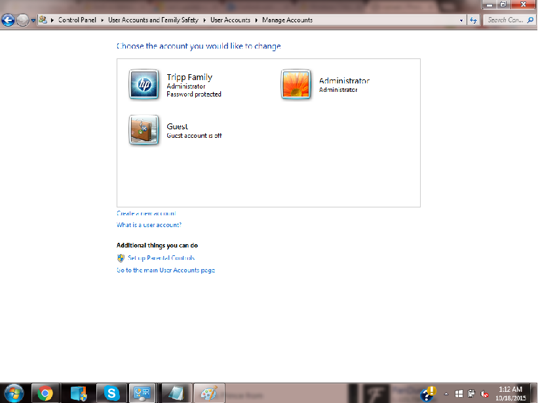Click Create a new account link
This screenshot has height=403, width=538.
pos(146,213)
